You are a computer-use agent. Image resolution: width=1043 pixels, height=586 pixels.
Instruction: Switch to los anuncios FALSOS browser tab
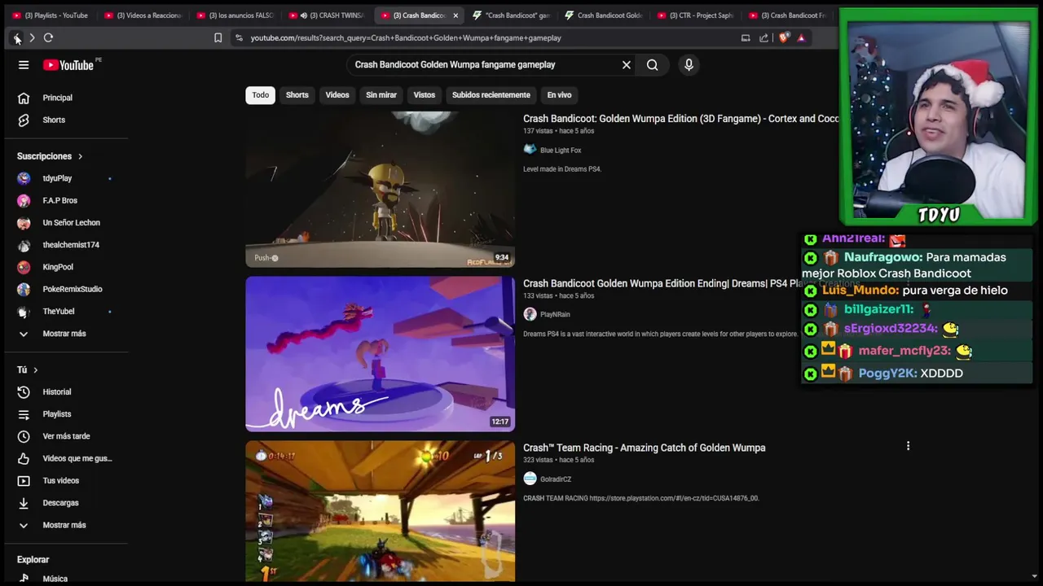point(235,15)
